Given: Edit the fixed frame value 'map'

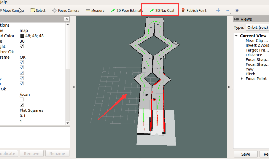Looking at the screenshot, I should pos(24,31).
